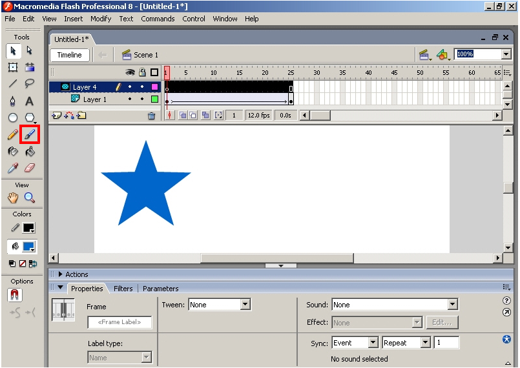Click the Swap Colors button
520x368 pixels.
[33, 263]
